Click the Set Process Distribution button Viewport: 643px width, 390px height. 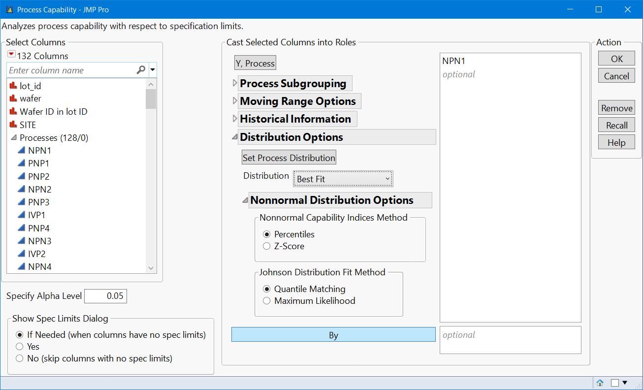289,158
